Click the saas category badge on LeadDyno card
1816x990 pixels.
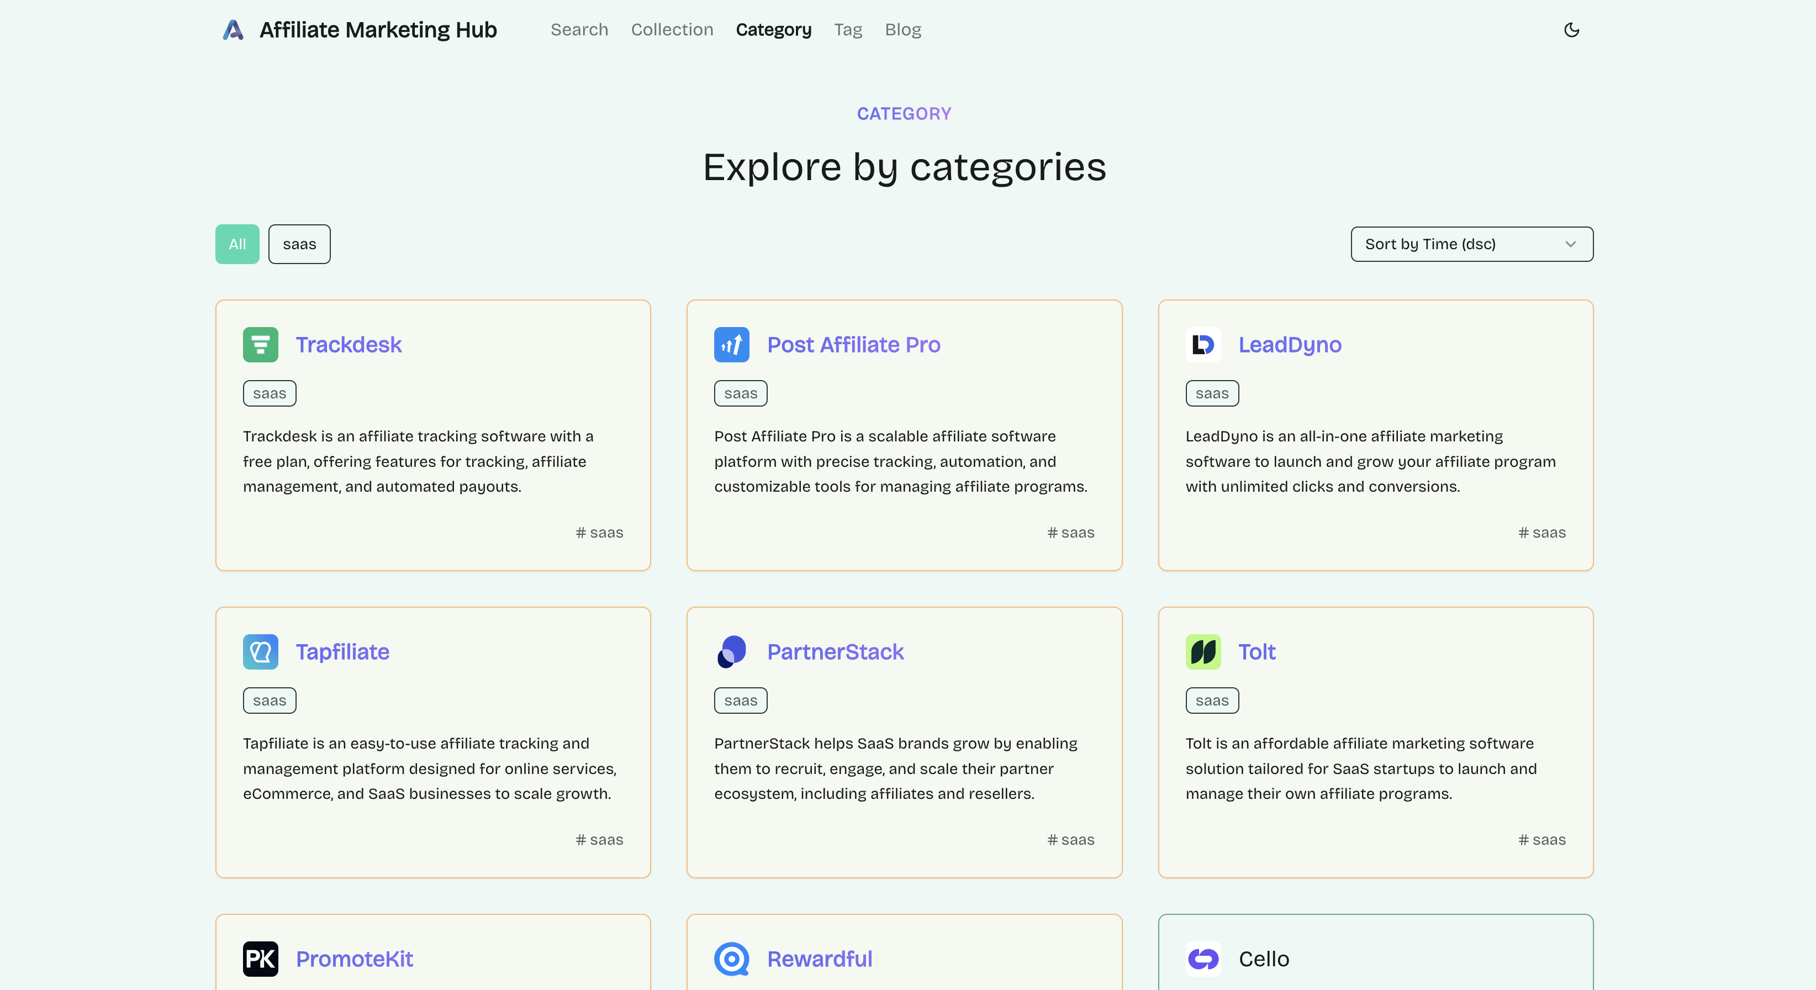(1212, 393)
